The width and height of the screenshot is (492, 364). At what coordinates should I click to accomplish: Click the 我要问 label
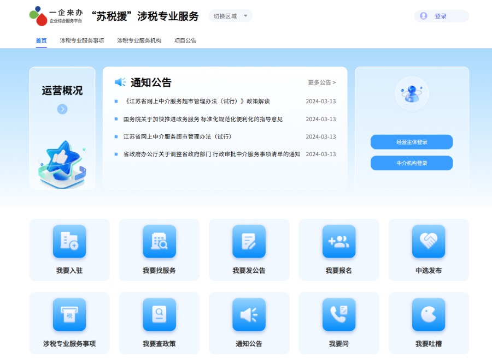[x=338, y=344]
